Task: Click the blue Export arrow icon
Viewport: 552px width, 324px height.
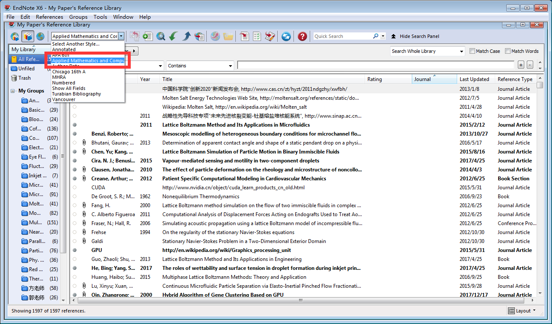Action: (x=186, y=36)
